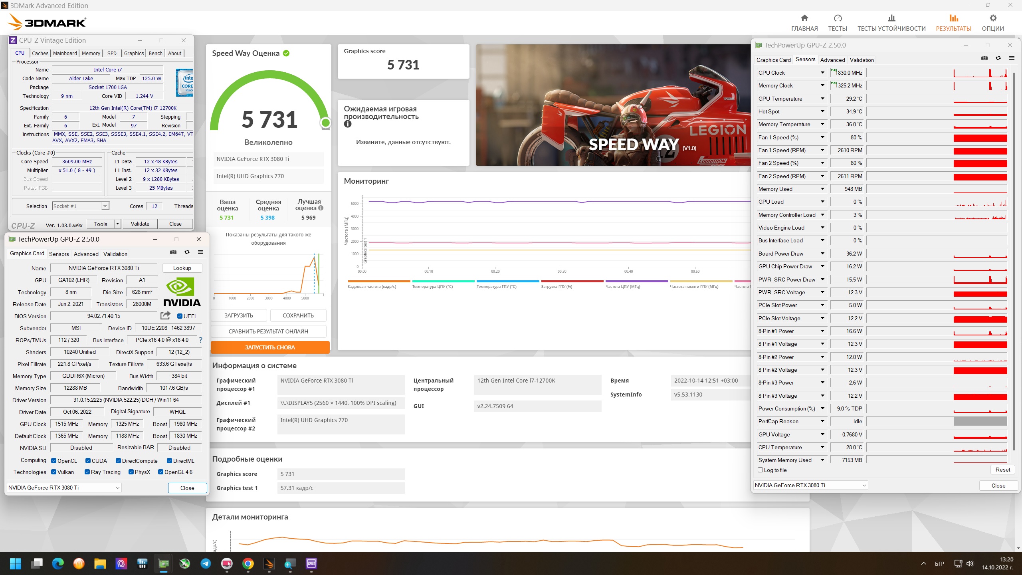Click GPU-Z screenshot camera icon in left window
1022x575 pixels.
[173, 252]
